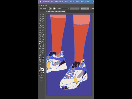
Task: Pick the outlined-arrow Direct Selection tool
Action: click(x=40, y=14)
